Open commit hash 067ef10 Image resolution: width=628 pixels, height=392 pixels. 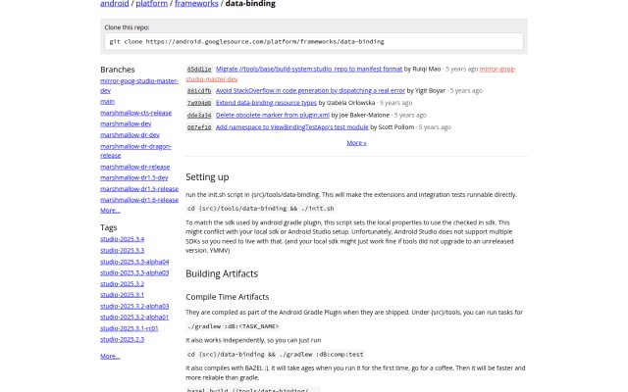click(x=199, y=127)
